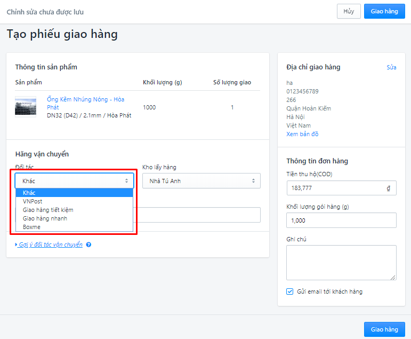Open Xem bản đồ link

pos(302,134)
